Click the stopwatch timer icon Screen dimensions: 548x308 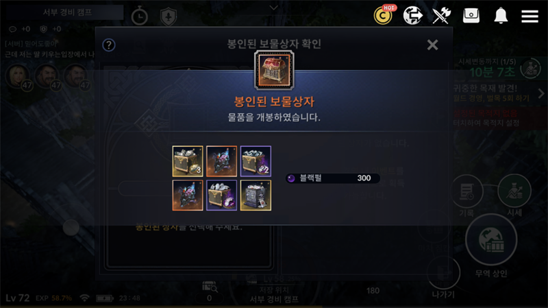139,16
